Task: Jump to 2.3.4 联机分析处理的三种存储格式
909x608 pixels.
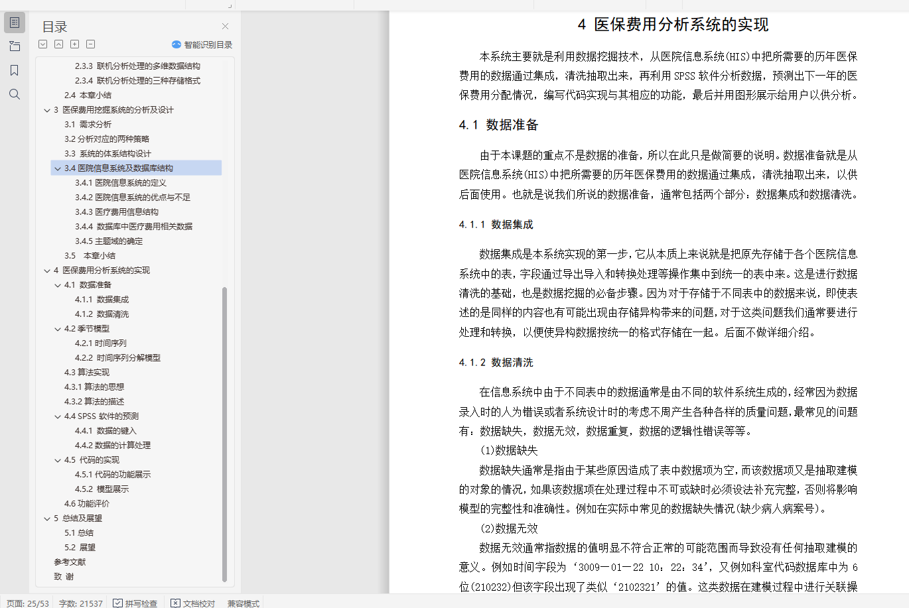Action: coord(137,81)
